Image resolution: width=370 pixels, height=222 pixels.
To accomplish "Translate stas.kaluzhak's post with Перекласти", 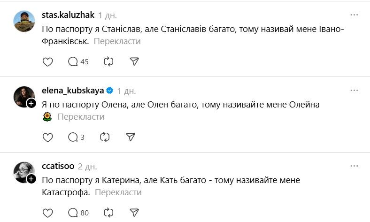I will (x=117, y=41).
